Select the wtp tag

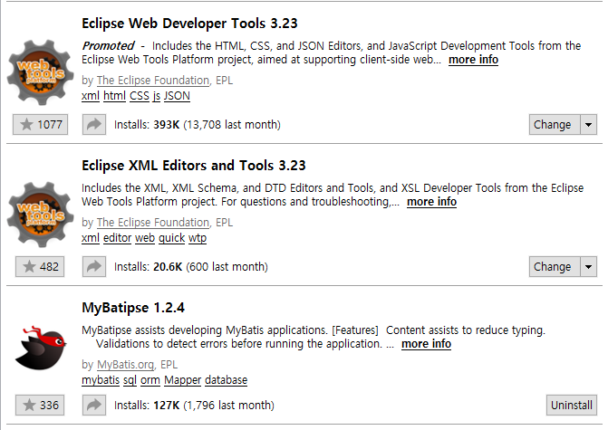click(x=198, y=238)
